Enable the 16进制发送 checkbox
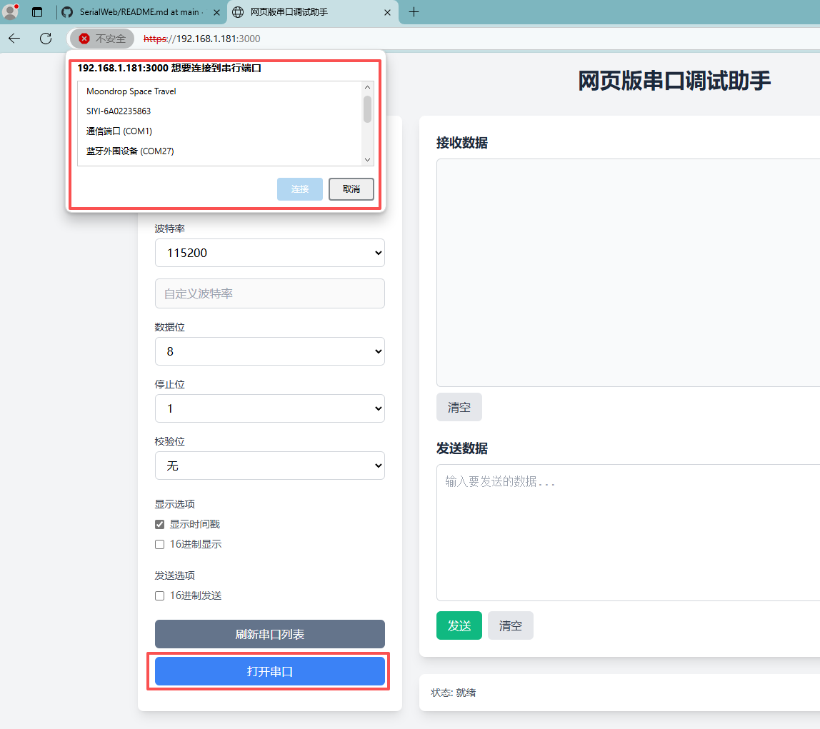The width and height of the screenshot is (820, 729). pos(160,595)
